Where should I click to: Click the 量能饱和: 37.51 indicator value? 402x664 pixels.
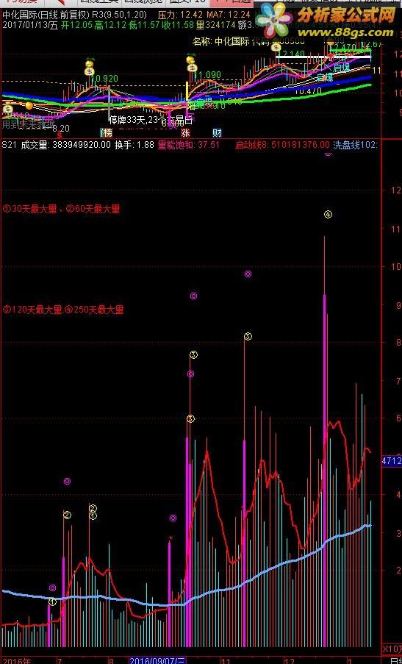pos(188,145)
